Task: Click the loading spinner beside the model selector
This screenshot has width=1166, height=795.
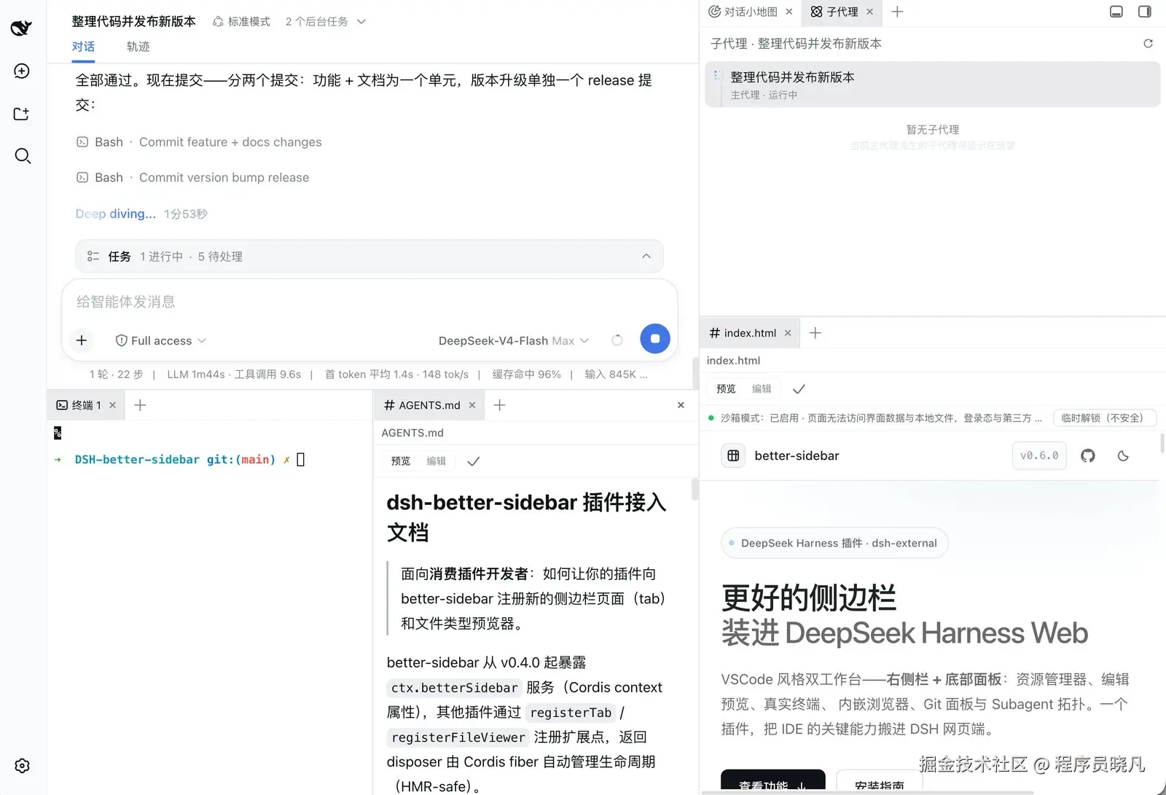Action: click(617, 340)
